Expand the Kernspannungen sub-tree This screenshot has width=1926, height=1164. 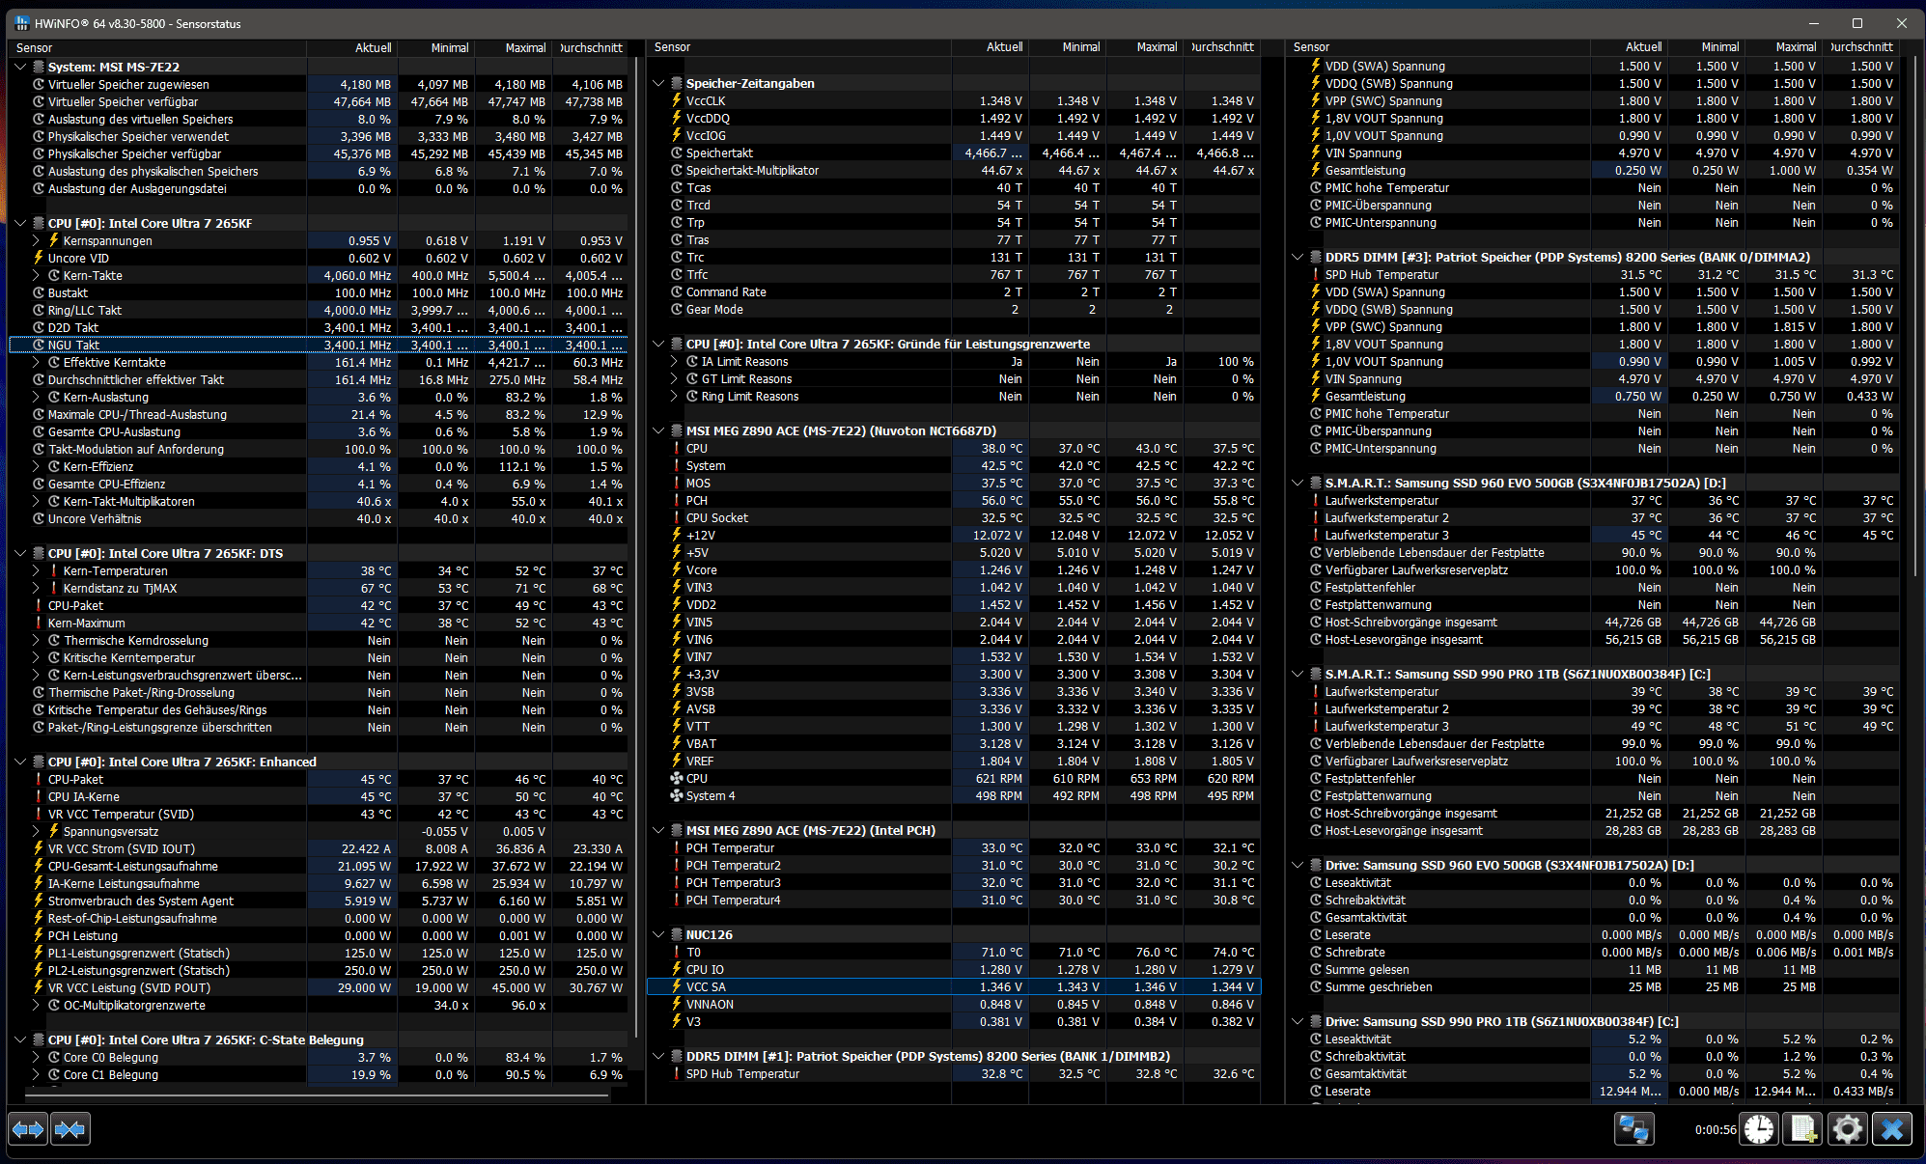point(36,240)
